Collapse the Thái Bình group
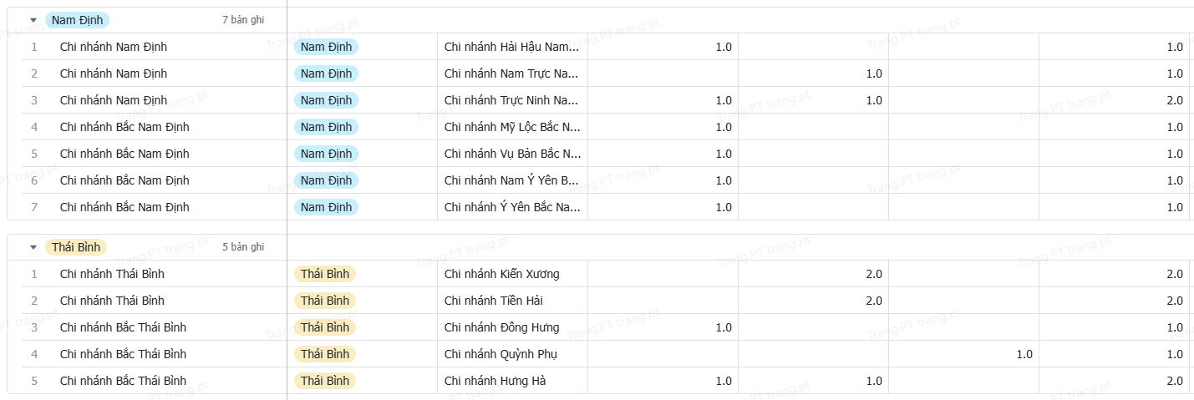Screen dimensions: 1194x400 pos(33,247)
